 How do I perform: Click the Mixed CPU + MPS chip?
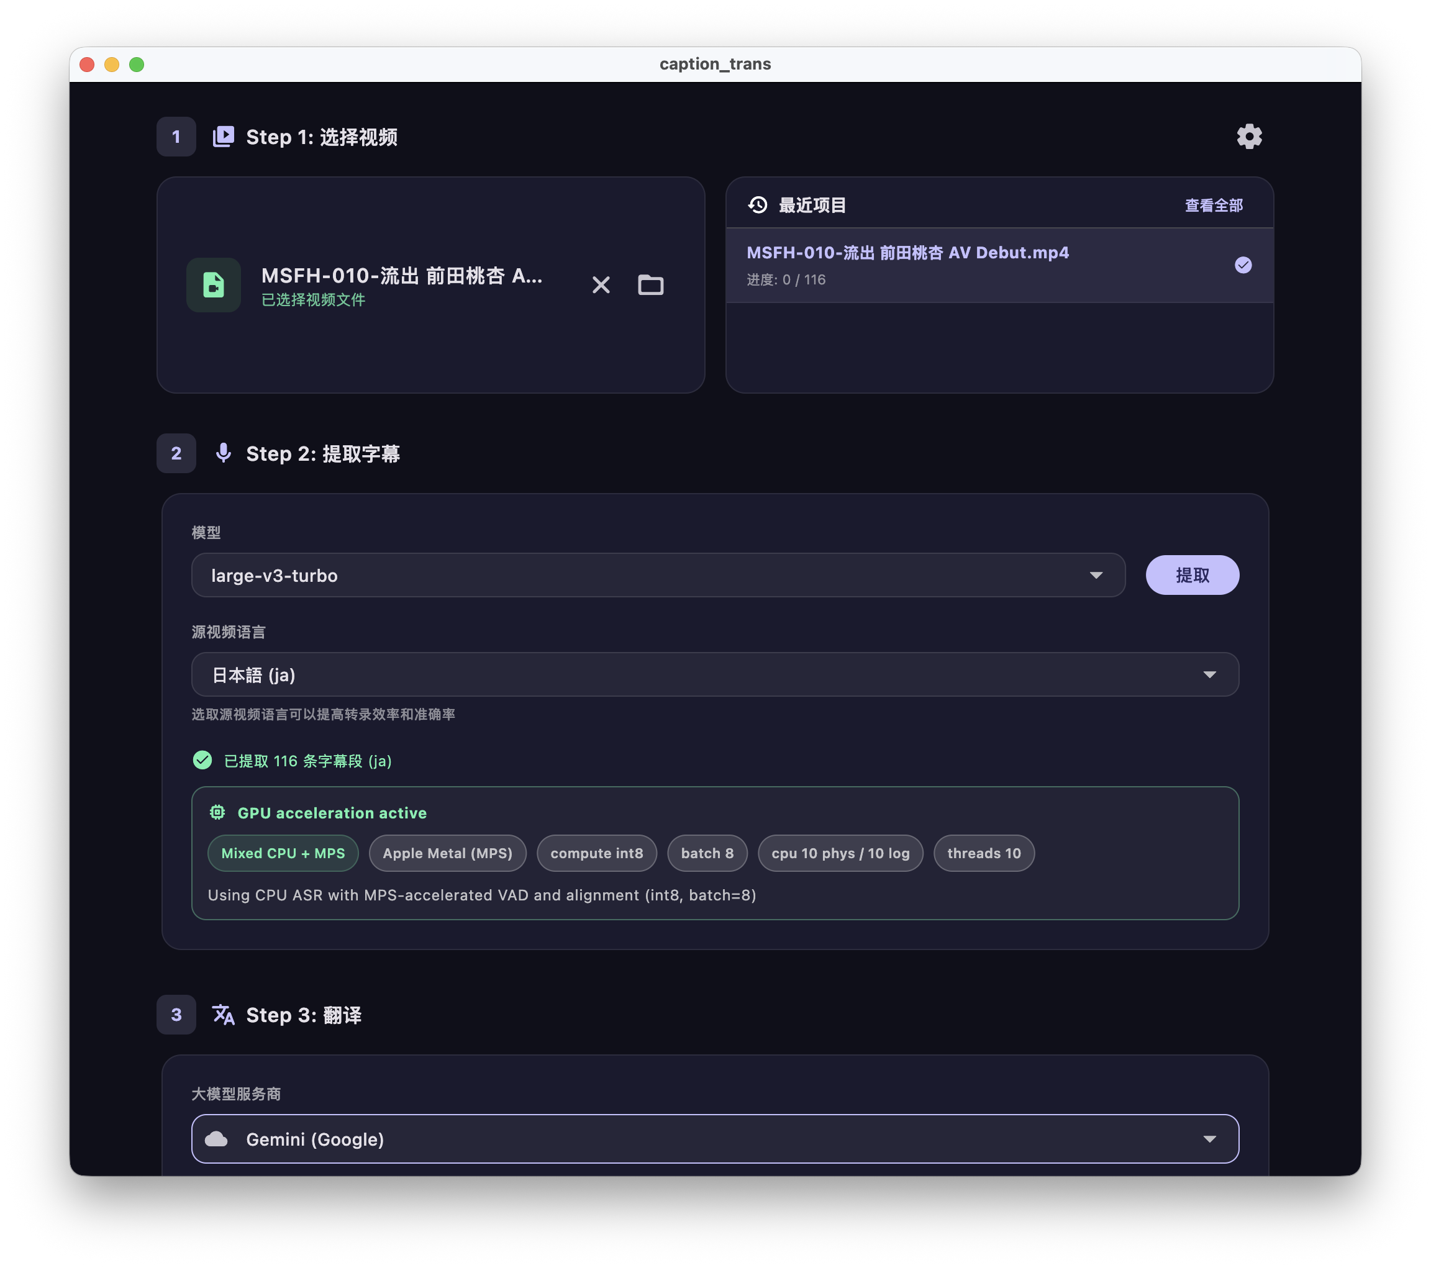[283, 853]
